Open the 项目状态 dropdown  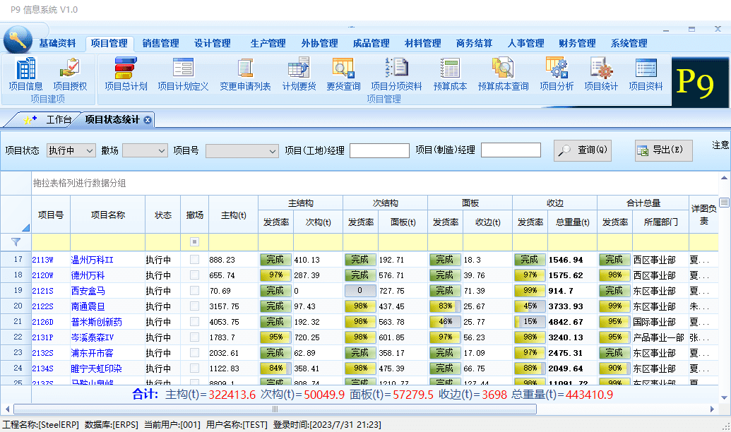tap(71, 150)
